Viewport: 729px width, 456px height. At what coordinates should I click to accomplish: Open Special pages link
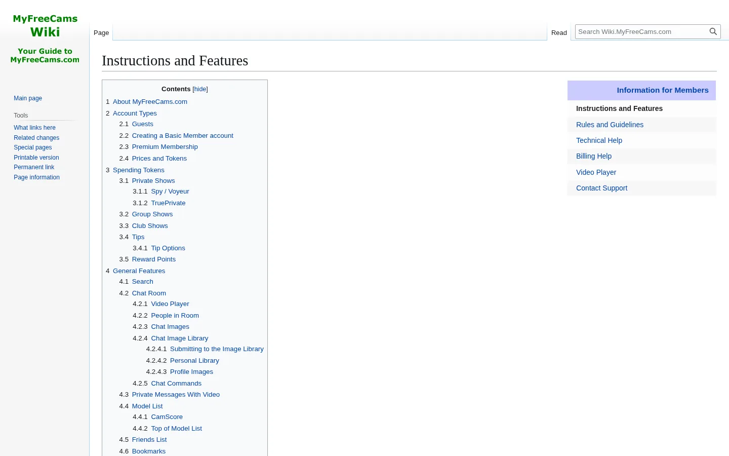[33, 147]
